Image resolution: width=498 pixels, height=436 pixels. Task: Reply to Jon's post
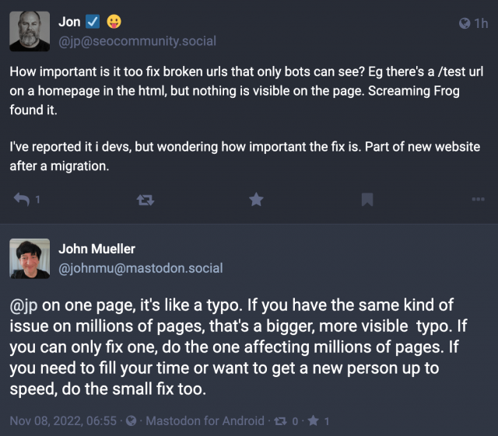tap(22, 200)
